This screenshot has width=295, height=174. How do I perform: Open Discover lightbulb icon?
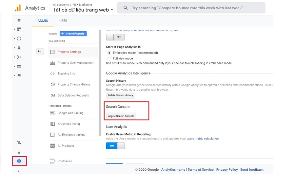tap(19, 152)
